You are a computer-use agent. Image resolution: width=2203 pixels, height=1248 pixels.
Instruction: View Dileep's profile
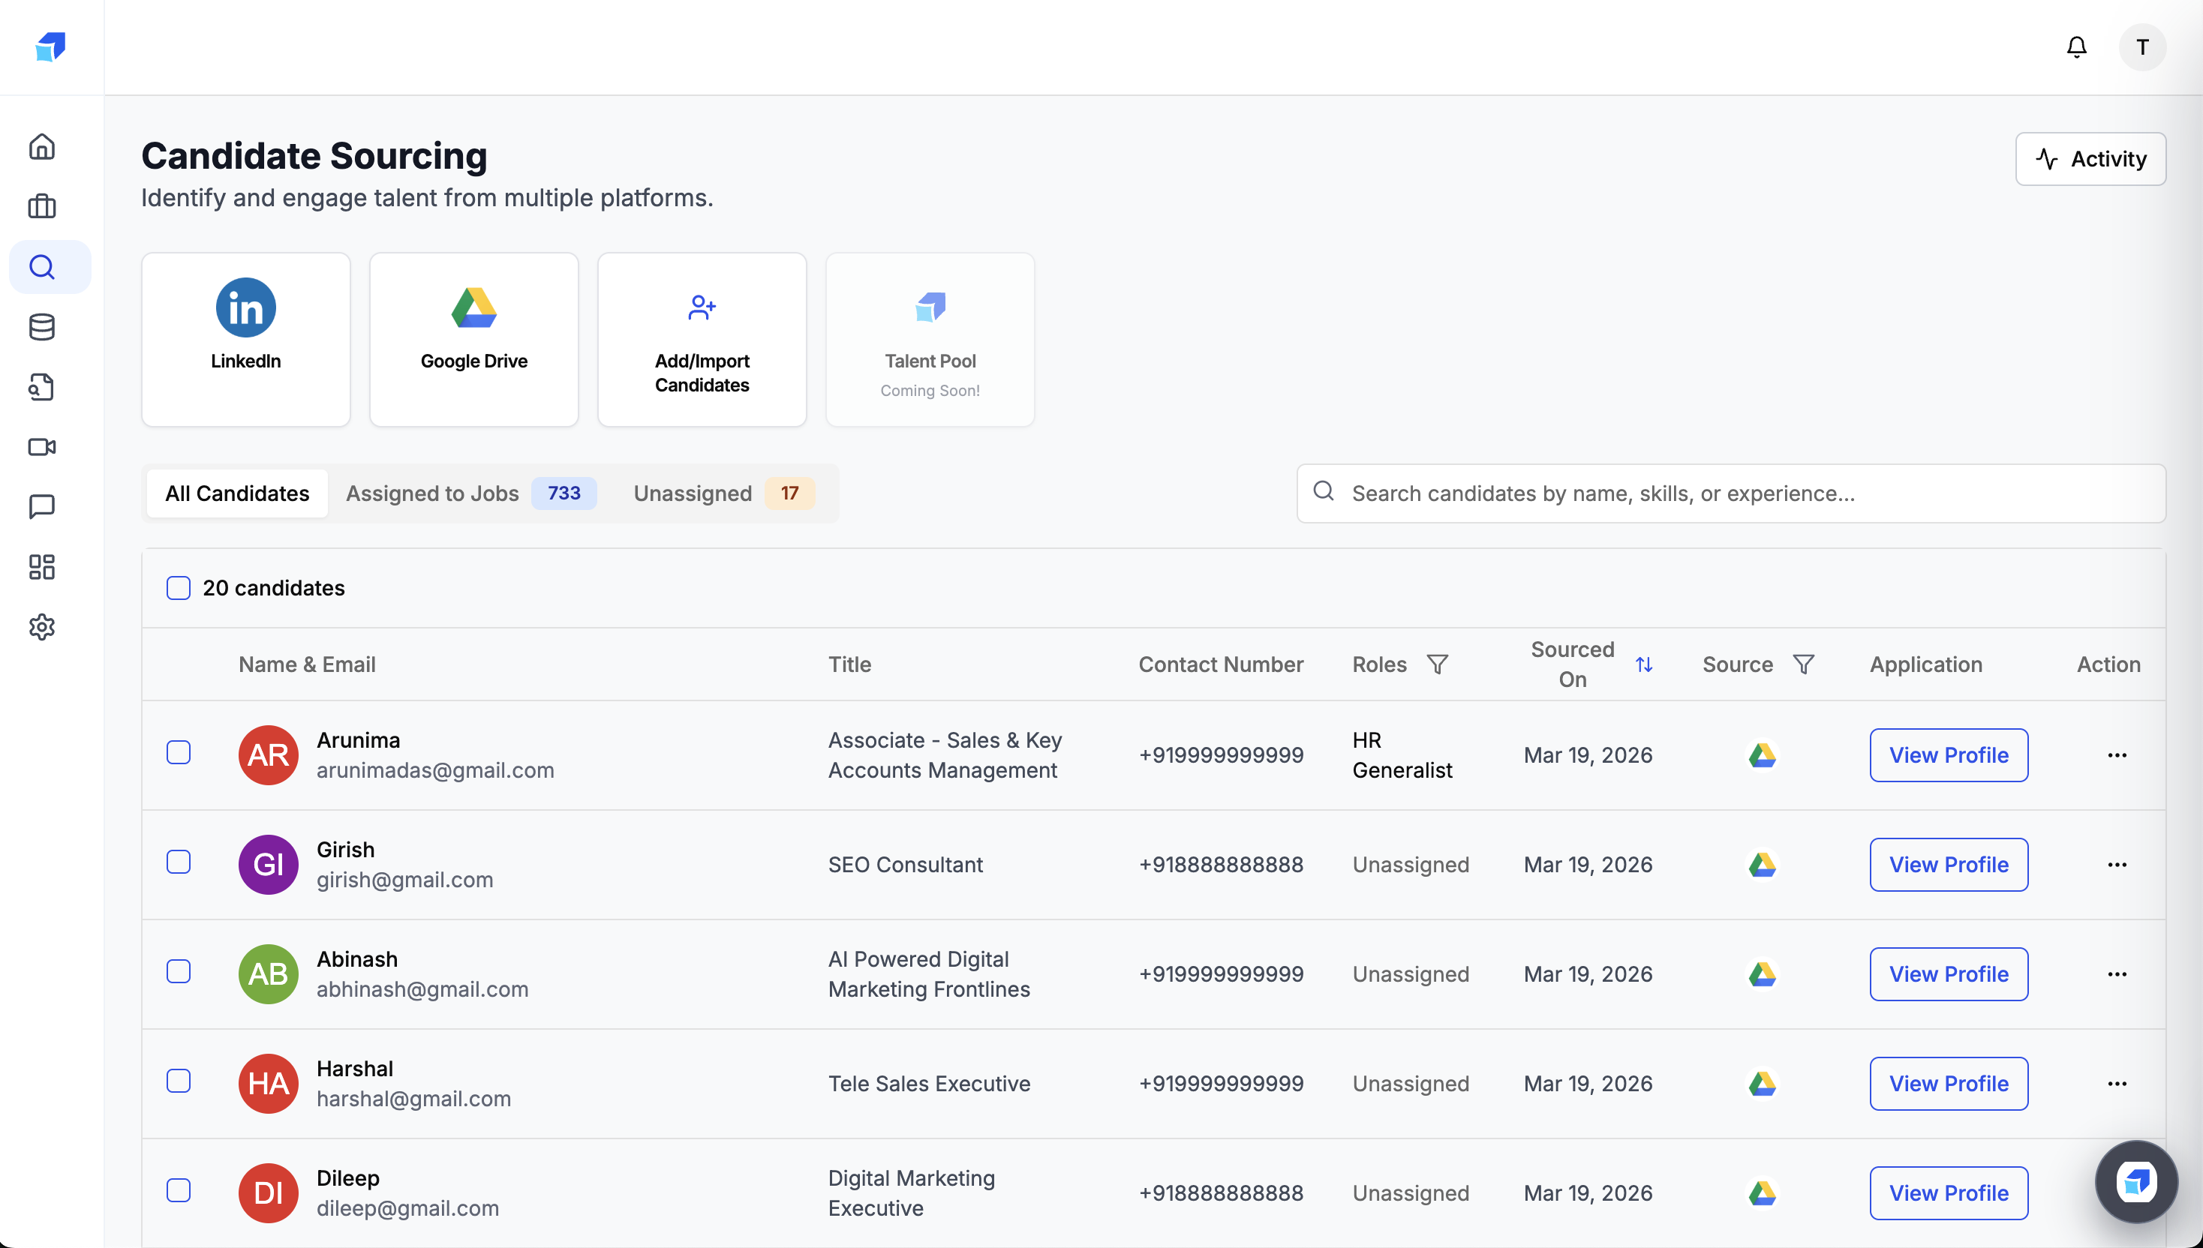click(1949, 1192)
